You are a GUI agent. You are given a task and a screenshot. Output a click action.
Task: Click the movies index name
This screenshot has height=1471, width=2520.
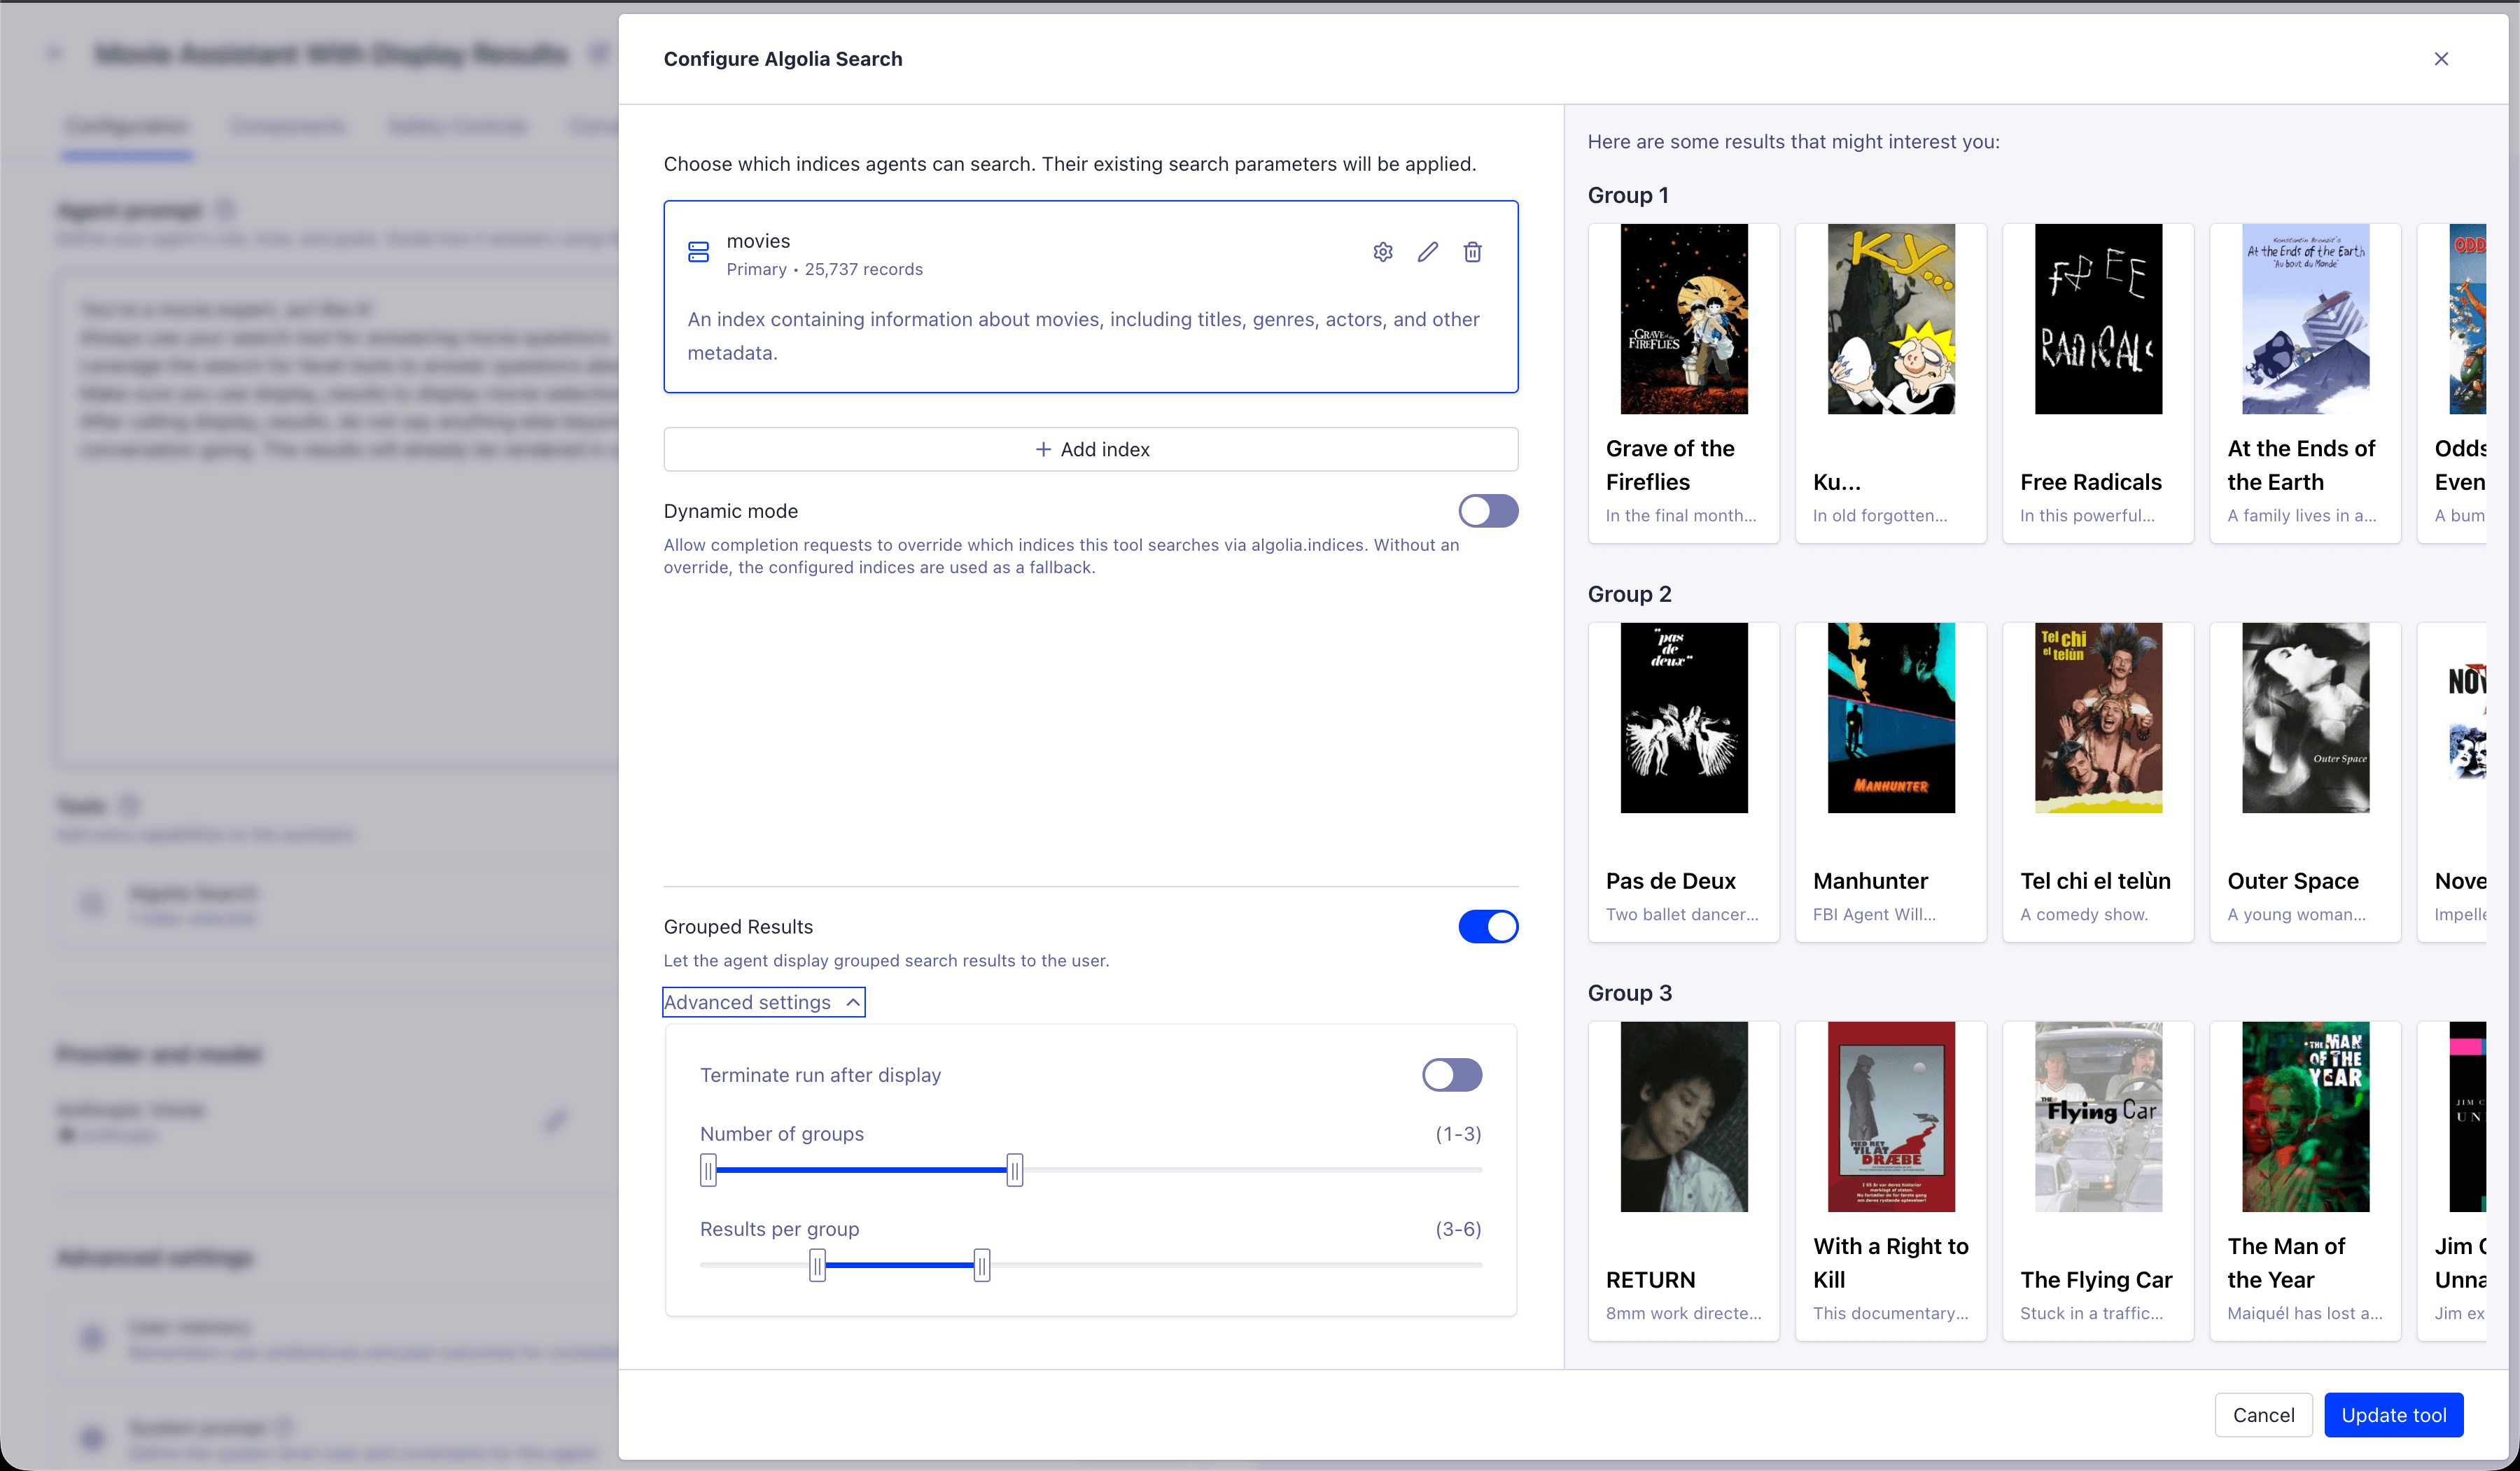tap(758, 241)
